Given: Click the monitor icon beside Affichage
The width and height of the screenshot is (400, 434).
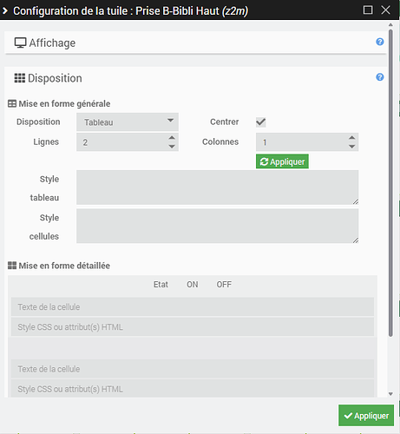Looking at the screenshot, I should 20,43.
